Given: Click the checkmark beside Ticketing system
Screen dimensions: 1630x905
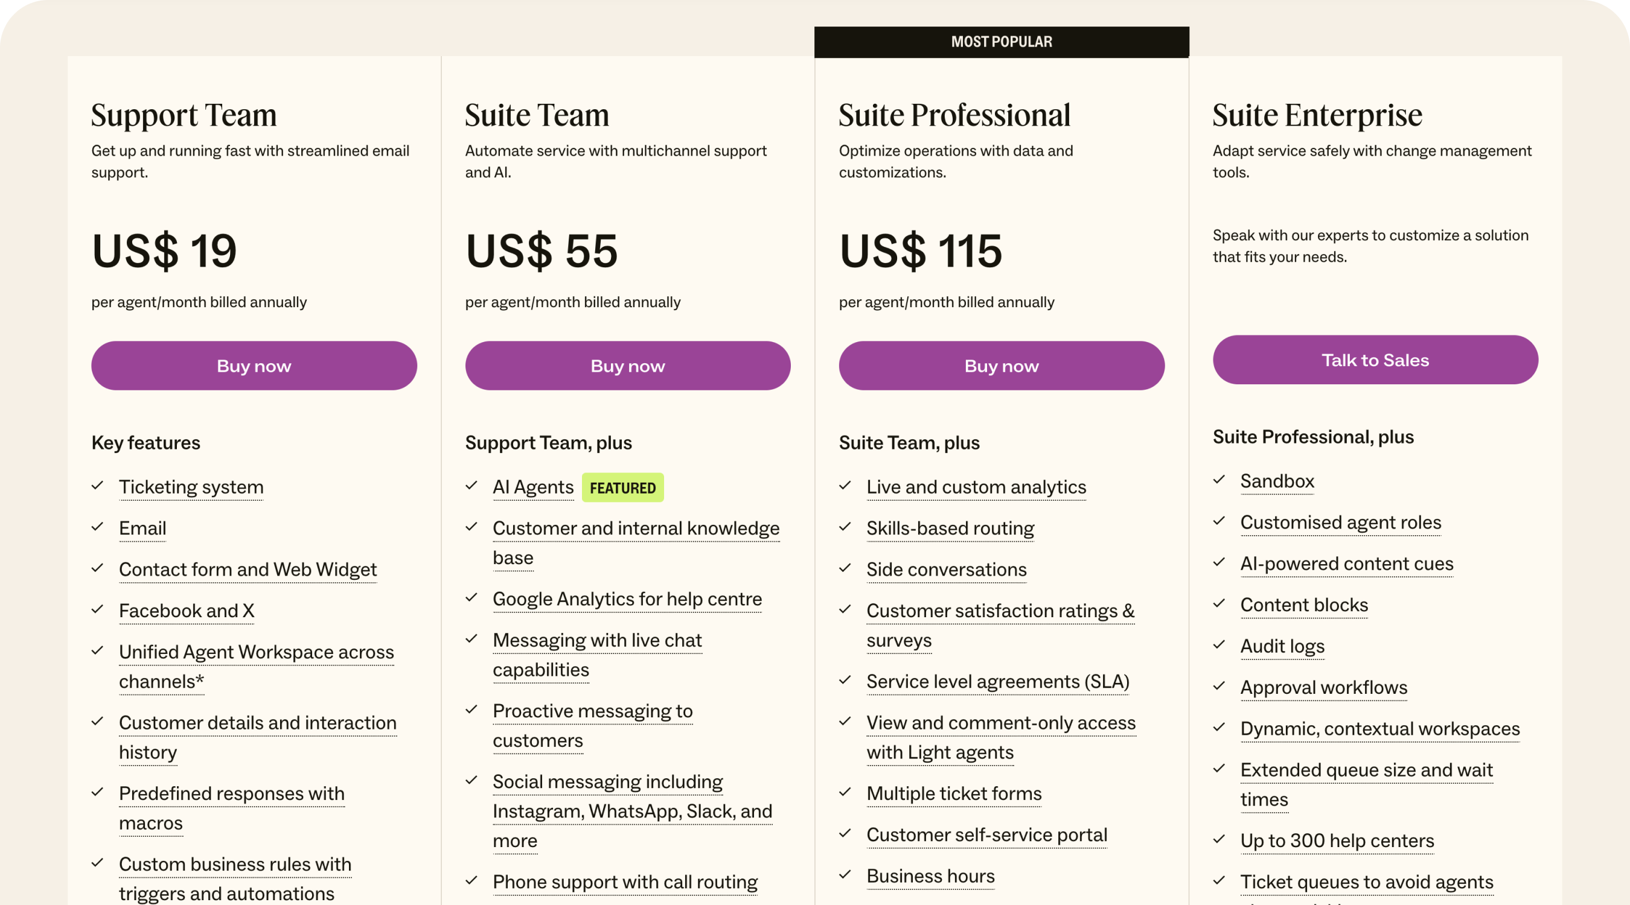Looking at the screenshot, I should click(x=97, y=485).
